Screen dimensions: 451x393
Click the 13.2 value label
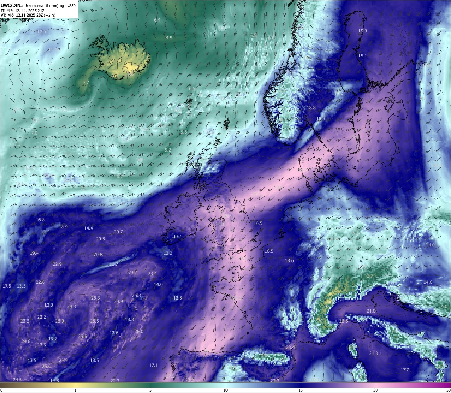click(52, 339)
